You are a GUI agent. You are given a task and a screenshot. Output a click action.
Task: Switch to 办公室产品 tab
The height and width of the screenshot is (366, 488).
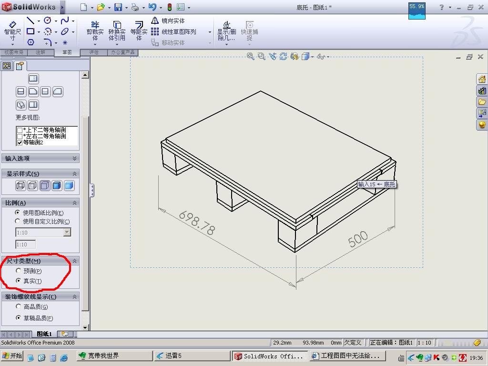122,52
